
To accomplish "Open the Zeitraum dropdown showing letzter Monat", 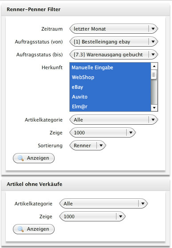I will [114, 29].
